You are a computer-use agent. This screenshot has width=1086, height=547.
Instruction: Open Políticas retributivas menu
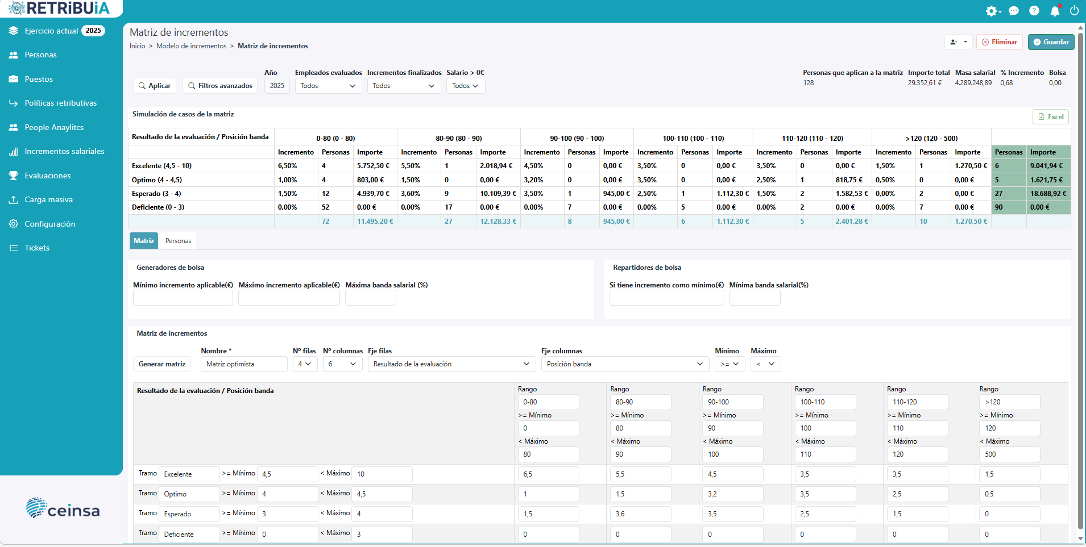(x=61, y=103)
